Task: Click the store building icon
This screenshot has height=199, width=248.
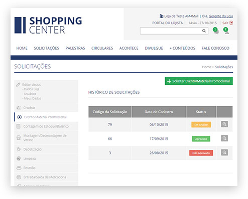Action: pos(161,16)
